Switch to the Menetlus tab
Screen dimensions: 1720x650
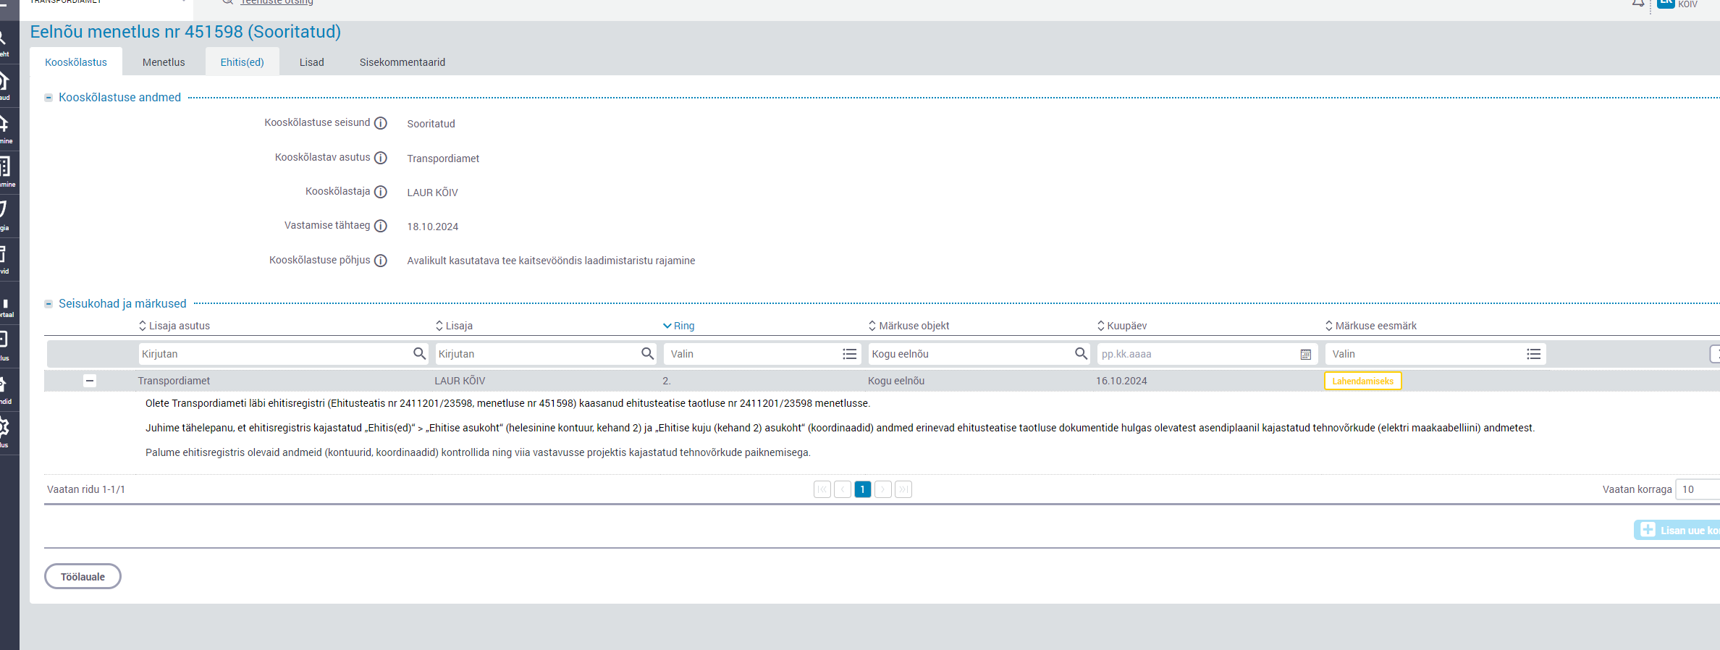[164, 62]
